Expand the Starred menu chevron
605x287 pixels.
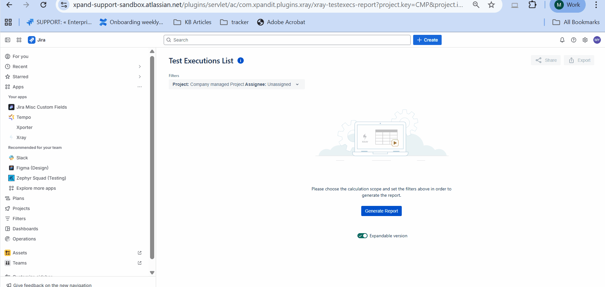pyautogui.click(x=140, y=77)
